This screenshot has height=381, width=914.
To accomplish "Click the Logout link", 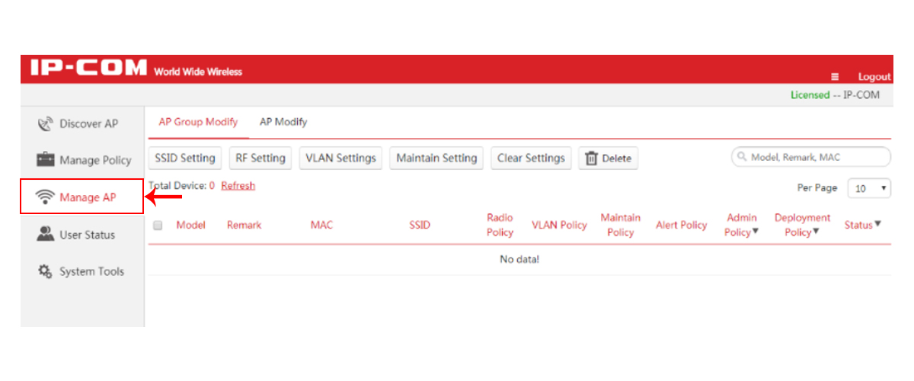I will 874,77.
